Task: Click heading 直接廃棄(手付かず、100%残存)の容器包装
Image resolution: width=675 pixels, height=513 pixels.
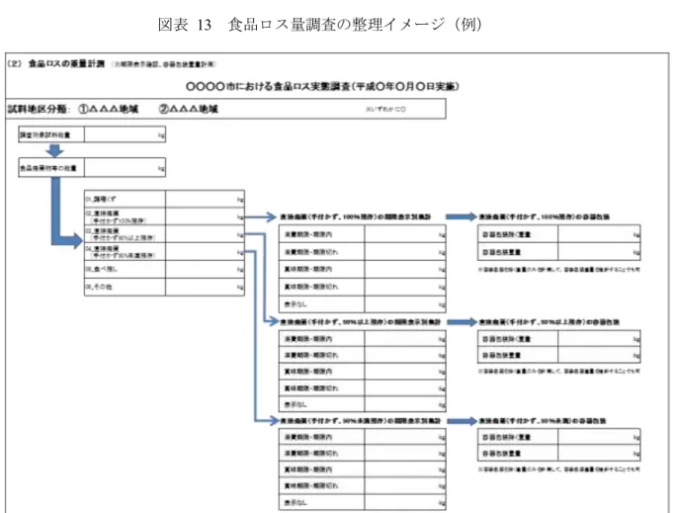Action: tap(545, 216)
